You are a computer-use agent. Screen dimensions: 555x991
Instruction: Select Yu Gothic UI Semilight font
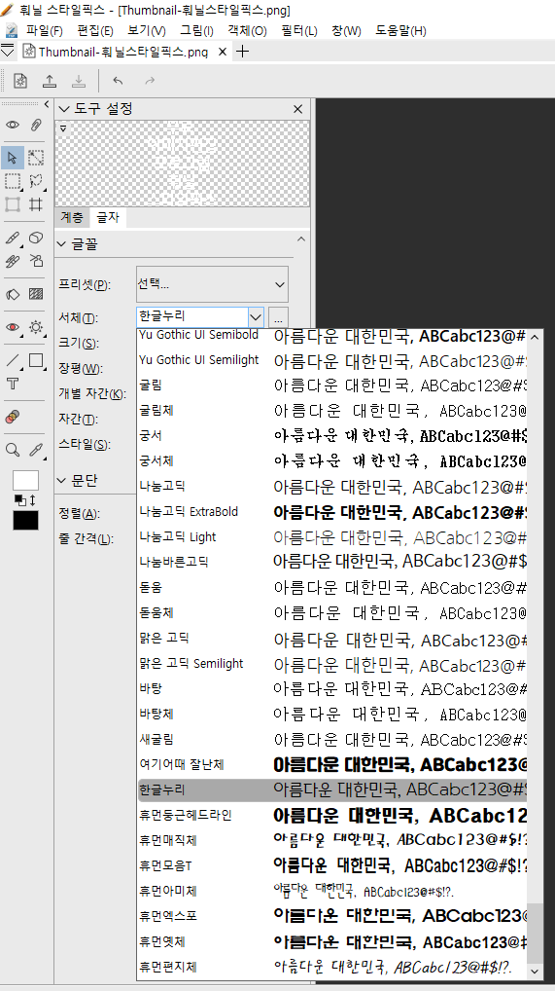click(x=332, y=360)
